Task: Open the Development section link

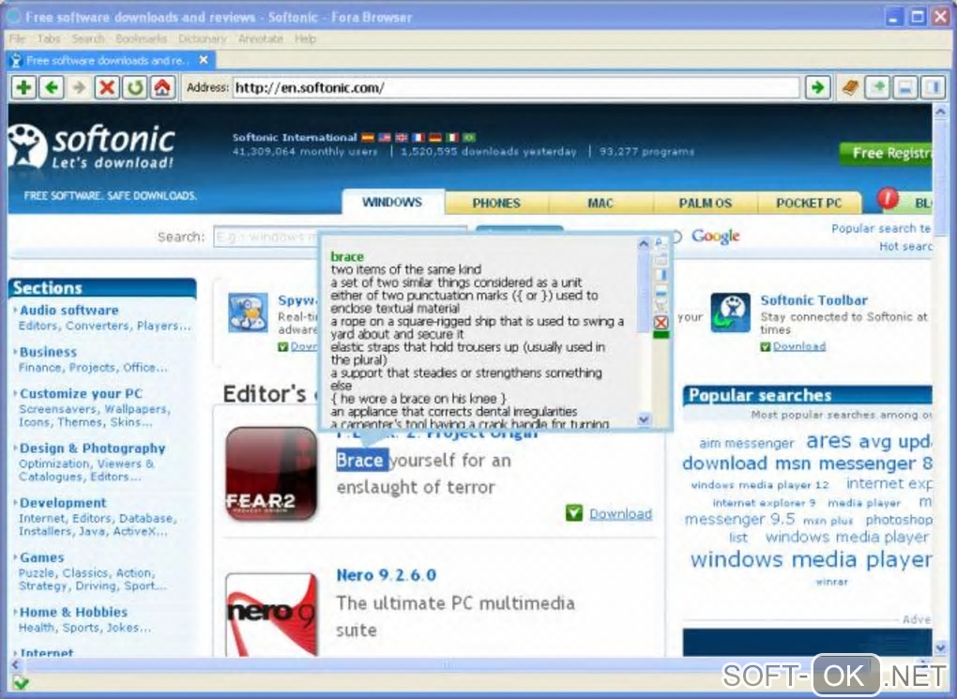Action: click(x=63, y=503)
